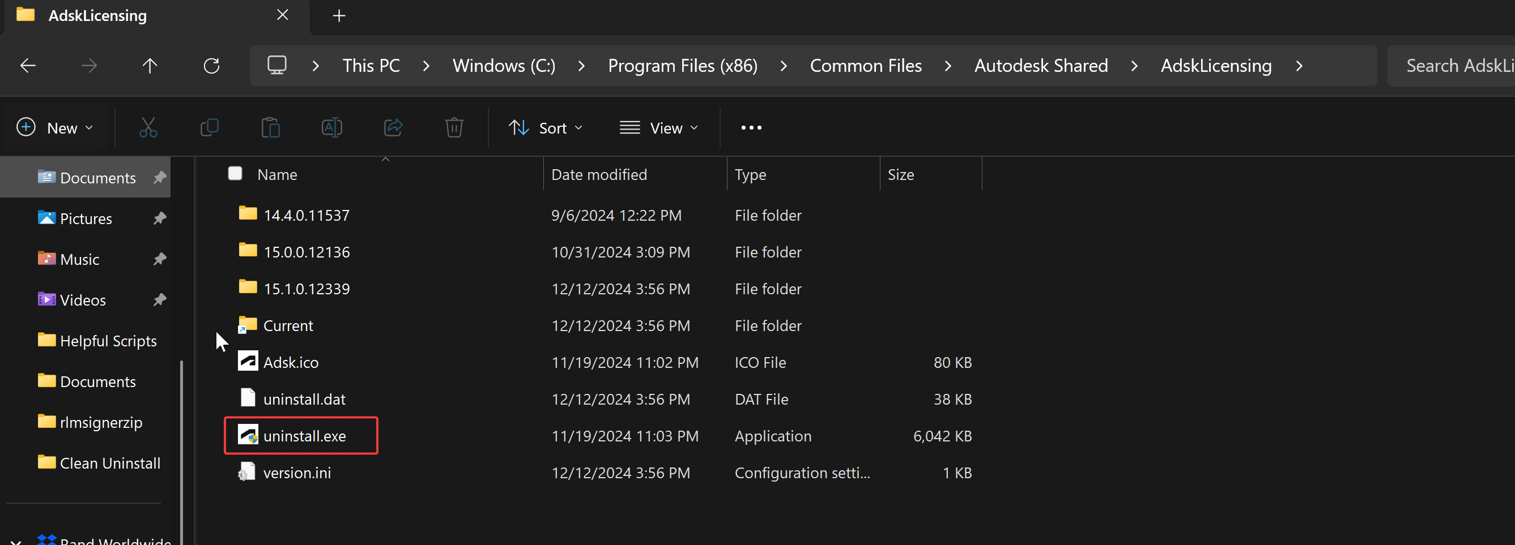Navigate to Windows (C:) breadcrumb
Image resolution: width=1515 pixels, height=545 pixels.
(x=504, y=66)
